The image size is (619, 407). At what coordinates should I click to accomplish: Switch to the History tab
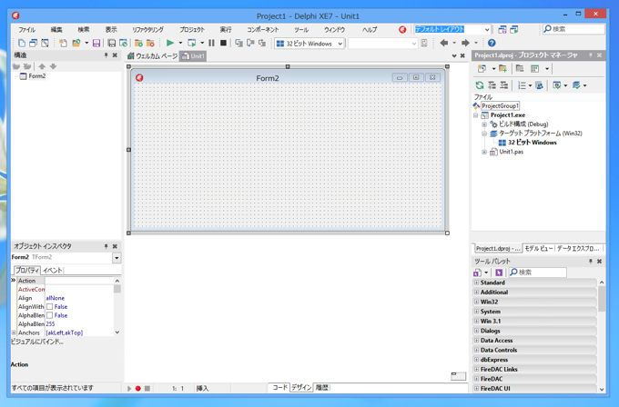pyautogui.click(x=321, y=388)
